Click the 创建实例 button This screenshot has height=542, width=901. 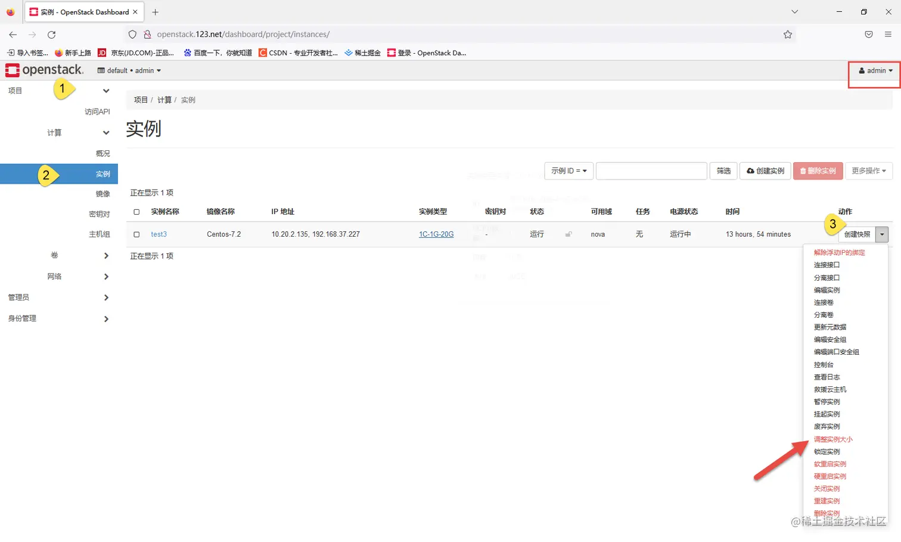pyautogui.click(x=766, y=171)
